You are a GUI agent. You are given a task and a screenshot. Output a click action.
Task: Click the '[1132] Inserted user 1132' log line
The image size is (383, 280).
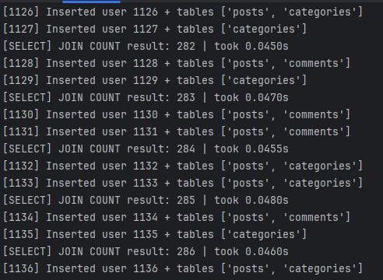183,166
